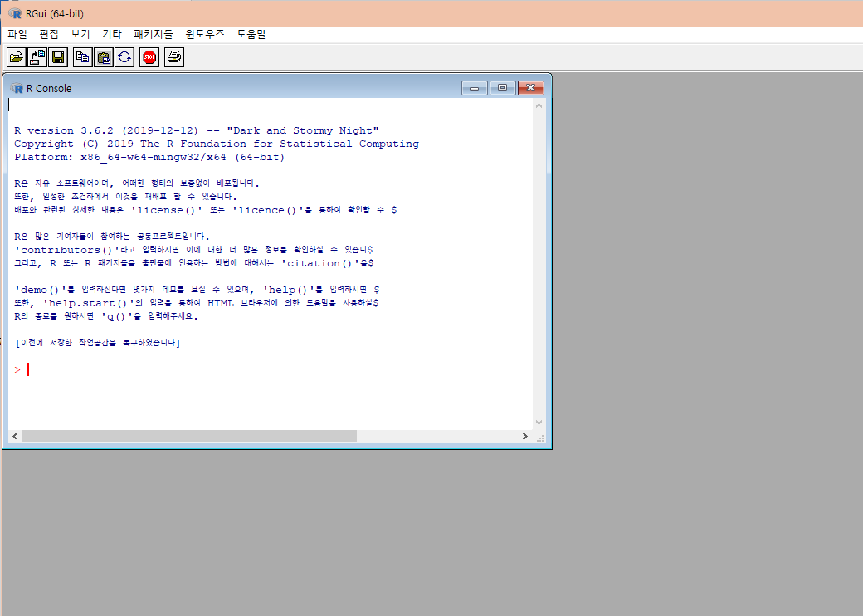Viewport: 863px width, 616px height.
Task: Click the Print toolbar icon
Action: tap(173, 56)
